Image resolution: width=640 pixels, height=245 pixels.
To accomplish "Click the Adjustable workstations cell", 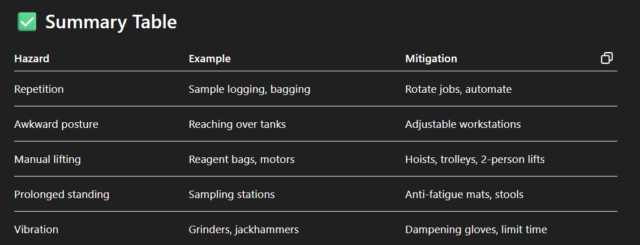I will point(462,124).
